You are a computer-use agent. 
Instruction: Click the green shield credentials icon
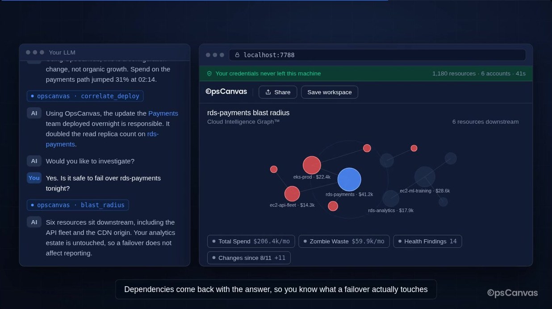tap(209, 73)
